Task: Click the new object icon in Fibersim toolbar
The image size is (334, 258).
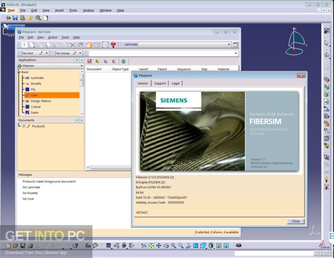Action: point(32,45)
